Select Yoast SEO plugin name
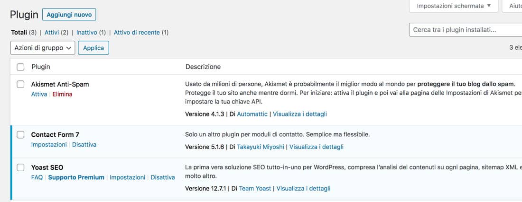522x202 pixels. [x=47, y=167]
